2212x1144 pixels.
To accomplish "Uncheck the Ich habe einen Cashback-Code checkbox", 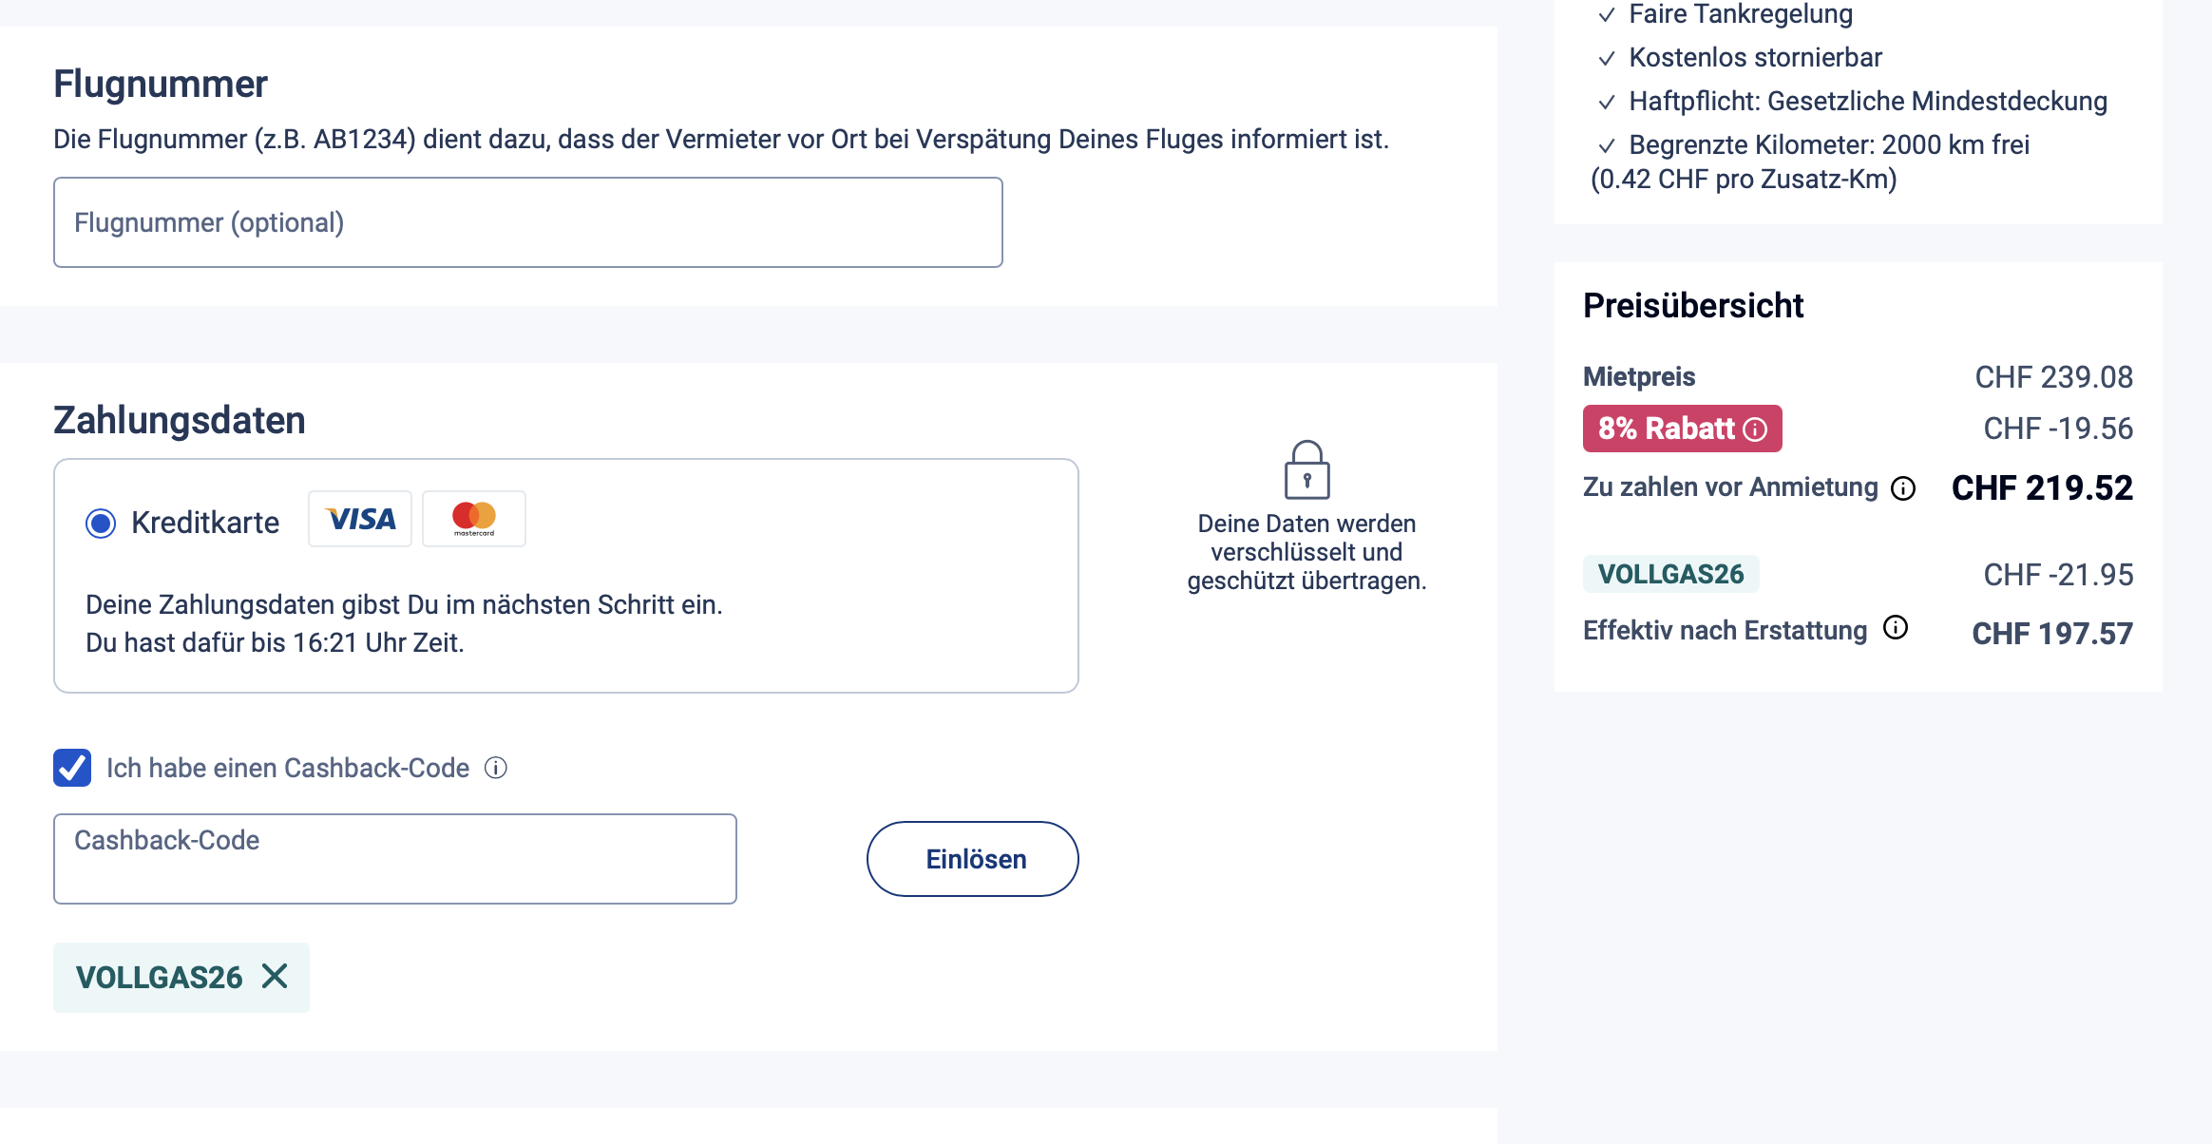I will (x=72, y=768).
